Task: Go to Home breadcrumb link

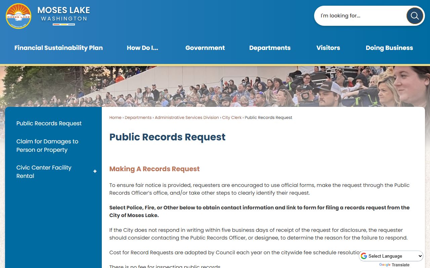Action: click(115, 118)
